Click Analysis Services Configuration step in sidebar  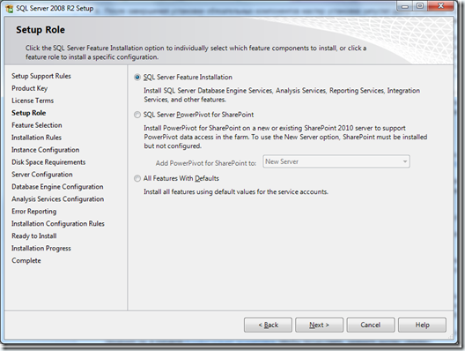coord(58,199)
